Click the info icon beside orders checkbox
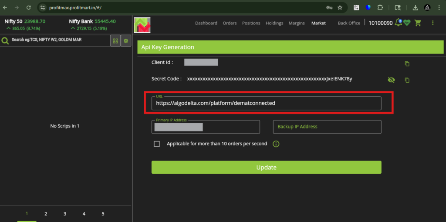Image resolution: width=446 pixels, height=222 pixels. point(276,144)
